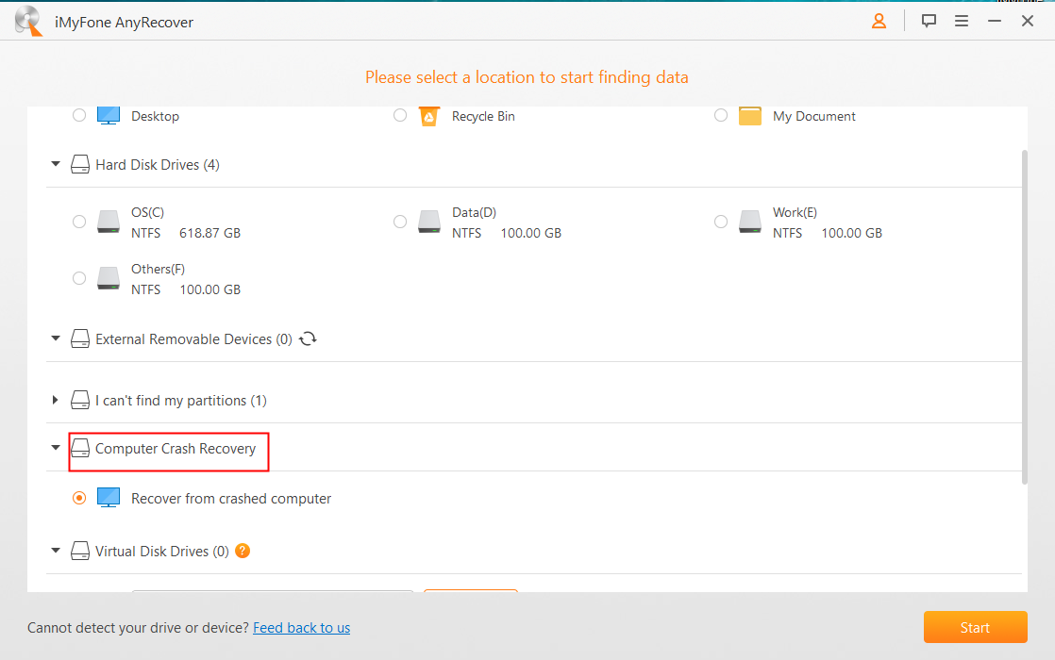Click the Recycle Bin label
The height and width of the screenshot is (660, 1055).
point(484,116)
